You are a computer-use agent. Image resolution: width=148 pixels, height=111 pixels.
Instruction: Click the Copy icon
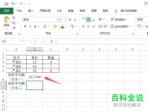14,23
